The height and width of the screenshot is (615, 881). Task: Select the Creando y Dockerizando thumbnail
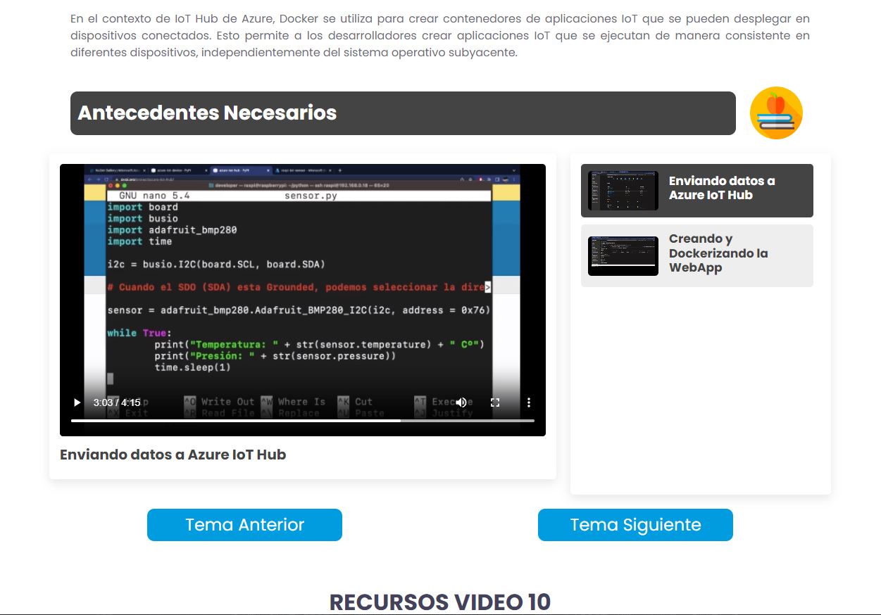coord(623,255)
